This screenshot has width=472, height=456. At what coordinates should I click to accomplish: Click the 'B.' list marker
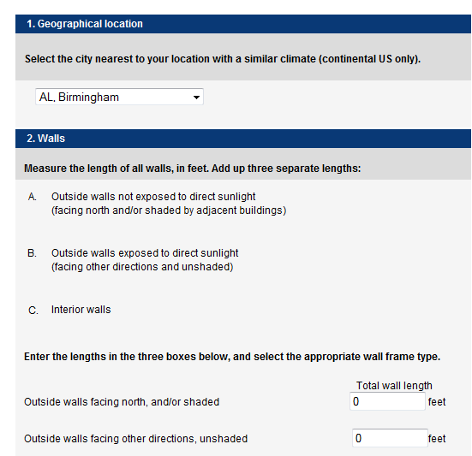(32, 253)
